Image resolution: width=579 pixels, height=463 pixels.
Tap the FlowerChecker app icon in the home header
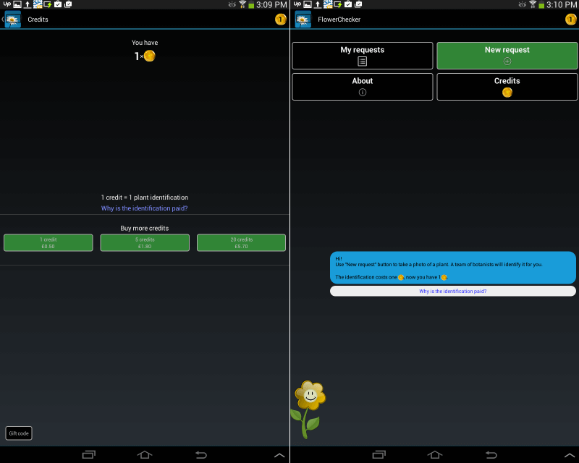click(303, 20)
